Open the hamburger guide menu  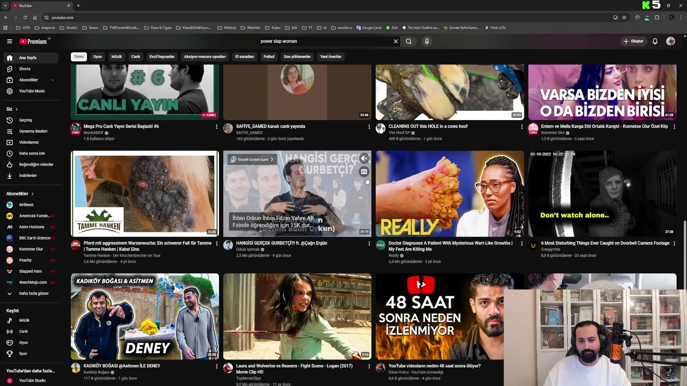tap(9, 41)
